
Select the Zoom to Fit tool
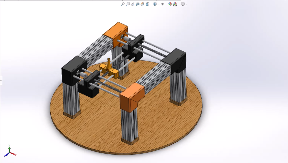(122, 4)
